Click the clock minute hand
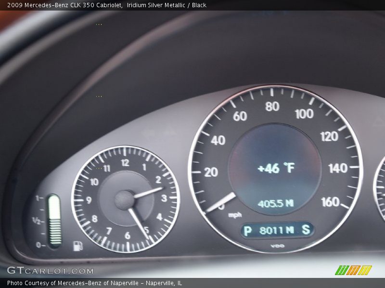This screenshot has width=385, height=288. [139, 224]
